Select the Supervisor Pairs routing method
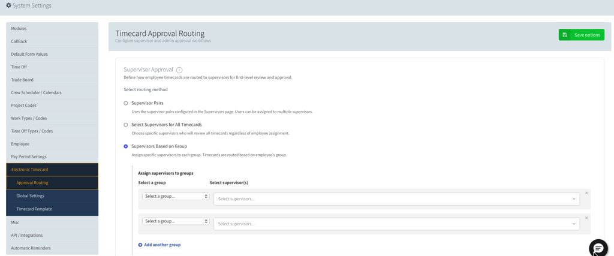This screenshot has width=614, height=256. tap(126, 103)
